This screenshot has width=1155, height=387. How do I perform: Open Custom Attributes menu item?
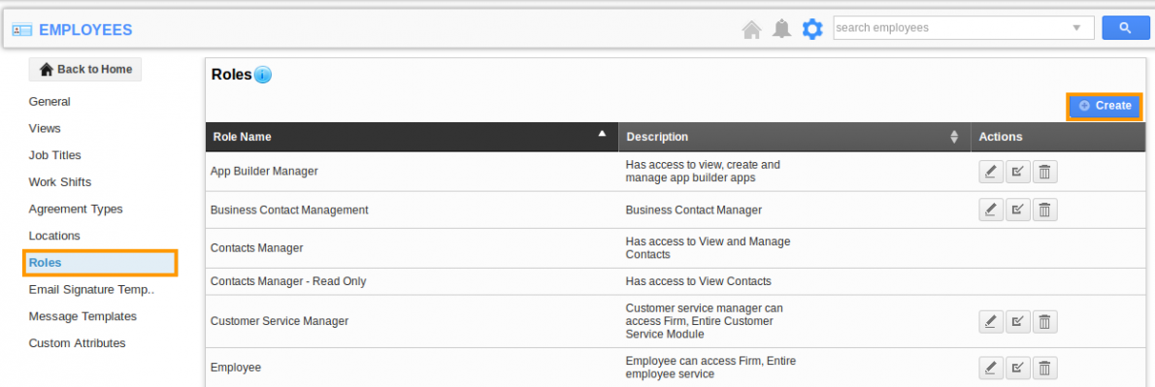pos(78,342)
